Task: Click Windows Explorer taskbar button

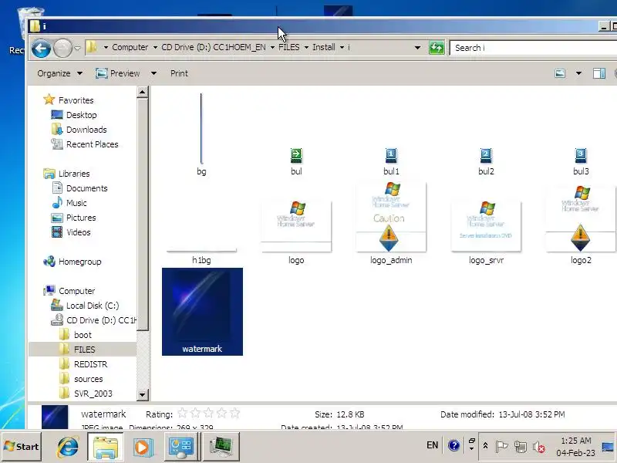Action: point(105,447)
